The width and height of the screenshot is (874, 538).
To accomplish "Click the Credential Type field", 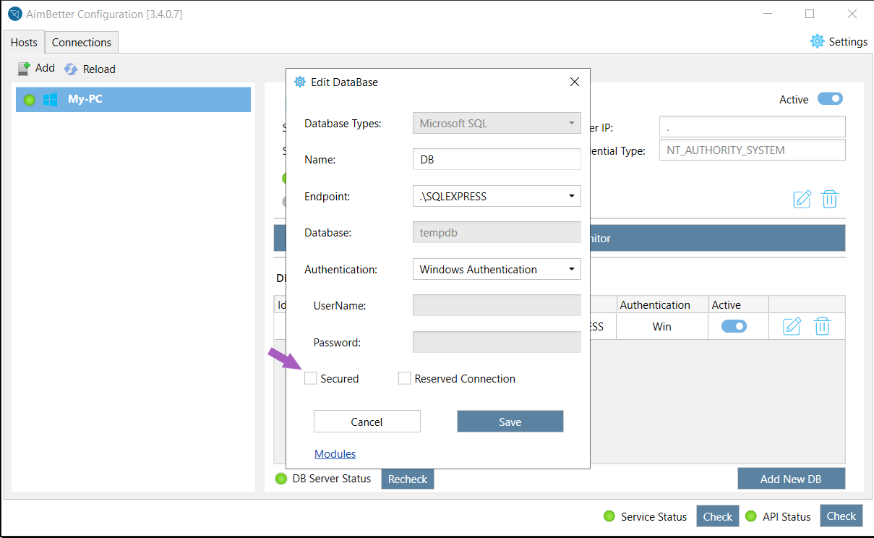I will 753,150.
